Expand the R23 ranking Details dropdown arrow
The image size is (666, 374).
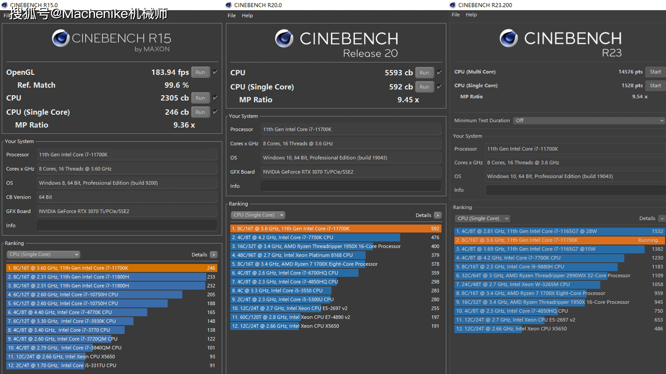[x=662, y=219]
